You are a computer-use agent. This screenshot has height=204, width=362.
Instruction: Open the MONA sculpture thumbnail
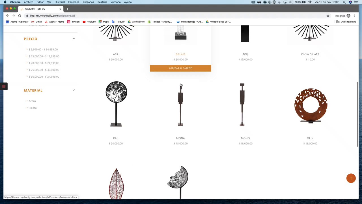[180, 105]
